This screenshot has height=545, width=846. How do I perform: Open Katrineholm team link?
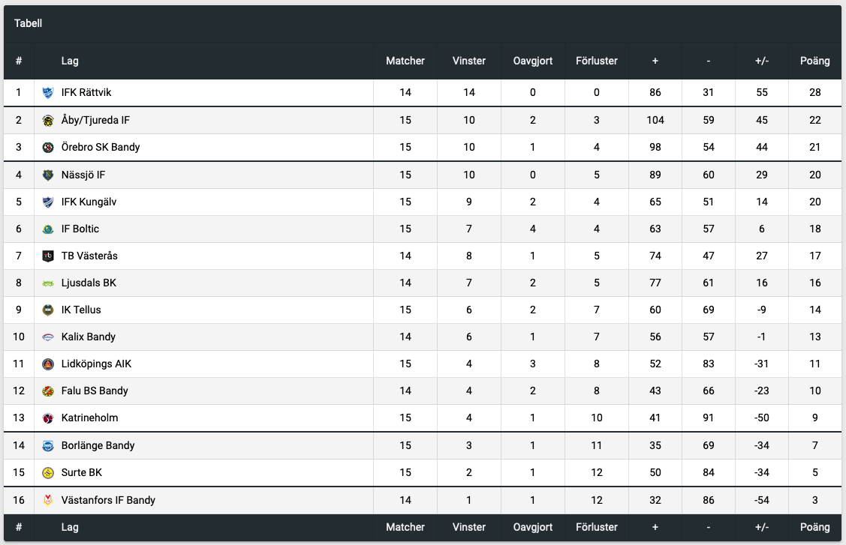click(89, 418)
